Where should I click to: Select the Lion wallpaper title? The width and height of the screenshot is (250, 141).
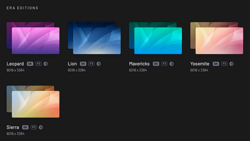72,64
